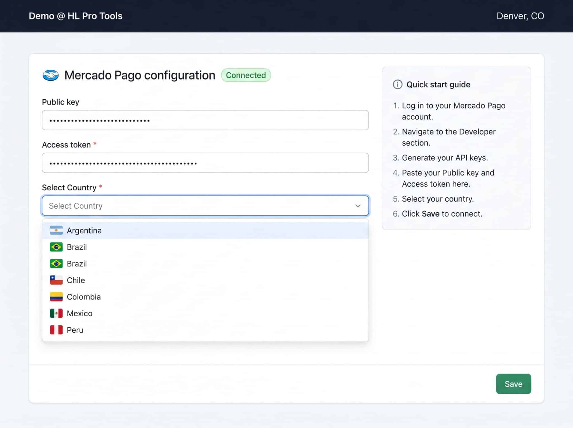
Task: Click guide step Navigate to the Developer section
Action: [x=448, y=137]
